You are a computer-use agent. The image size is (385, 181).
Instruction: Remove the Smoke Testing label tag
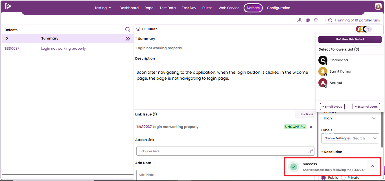click(349, 138)
